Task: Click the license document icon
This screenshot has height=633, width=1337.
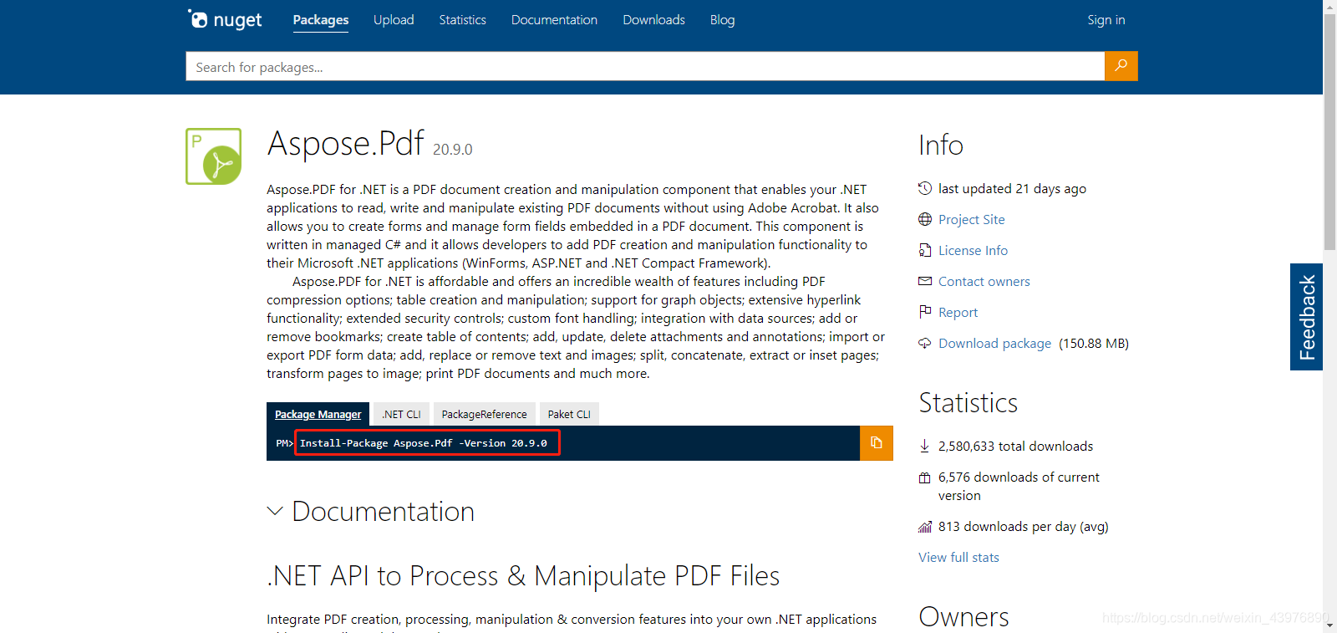Action: [925, 250]
